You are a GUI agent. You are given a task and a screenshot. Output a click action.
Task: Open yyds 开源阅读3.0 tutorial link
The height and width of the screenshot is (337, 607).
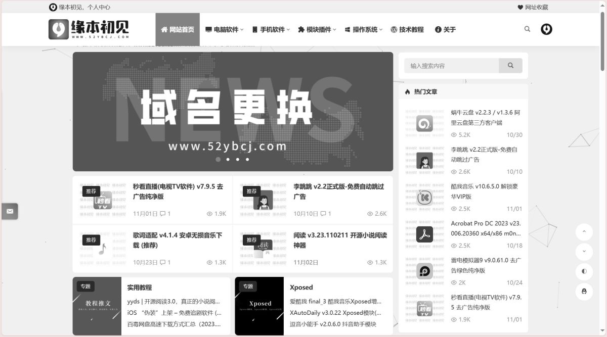point(174,301)
